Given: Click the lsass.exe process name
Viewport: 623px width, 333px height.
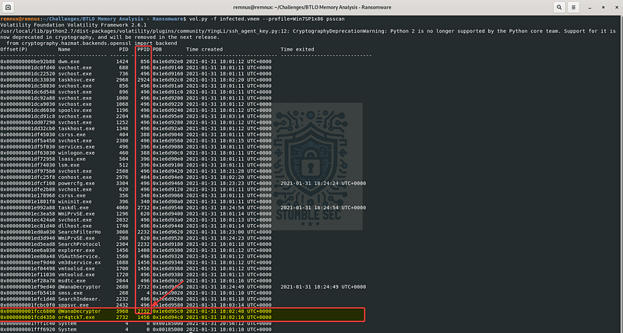Looking at the screenshot, I should coord(72,159).
